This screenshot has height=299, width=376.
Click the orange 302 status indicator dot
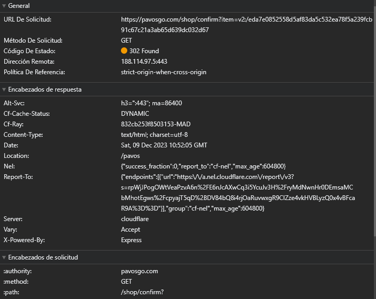coord(124,51)
